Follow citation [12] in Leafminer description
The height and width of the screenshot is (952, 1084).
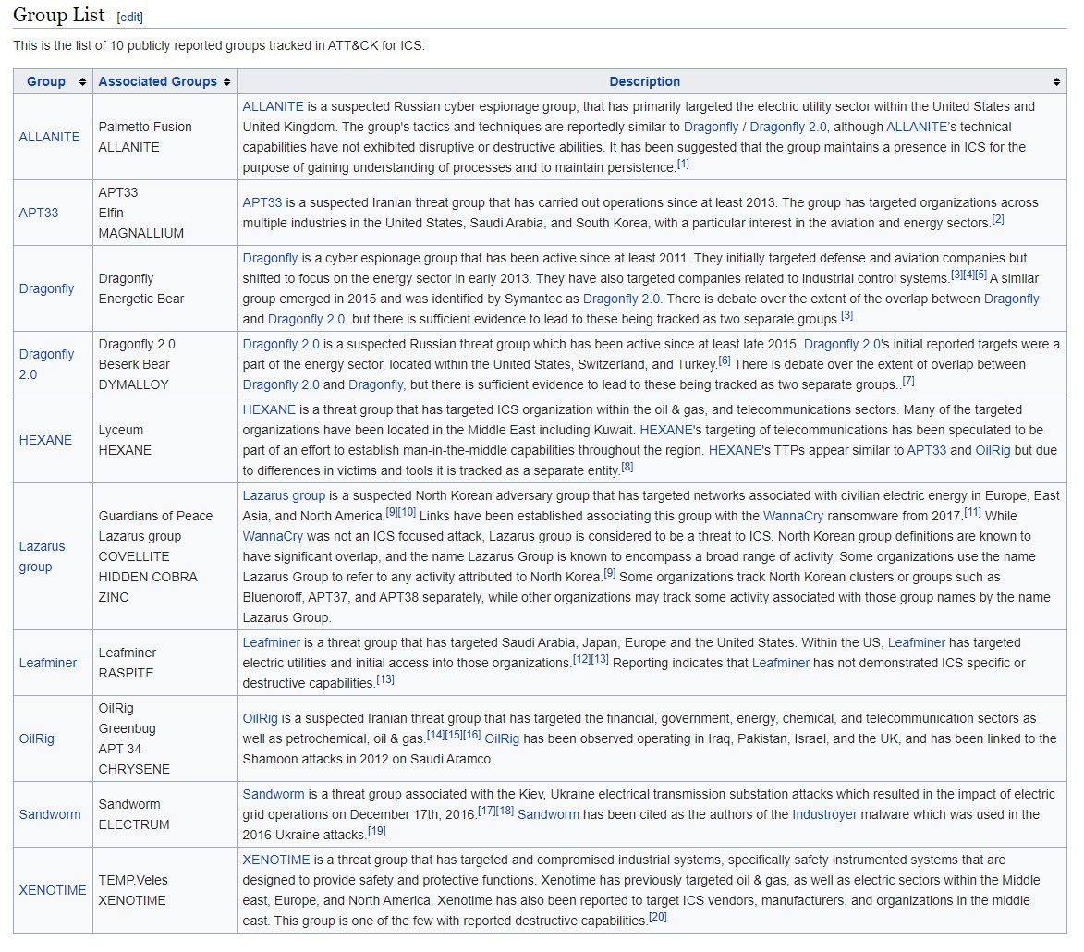[581, 659]
